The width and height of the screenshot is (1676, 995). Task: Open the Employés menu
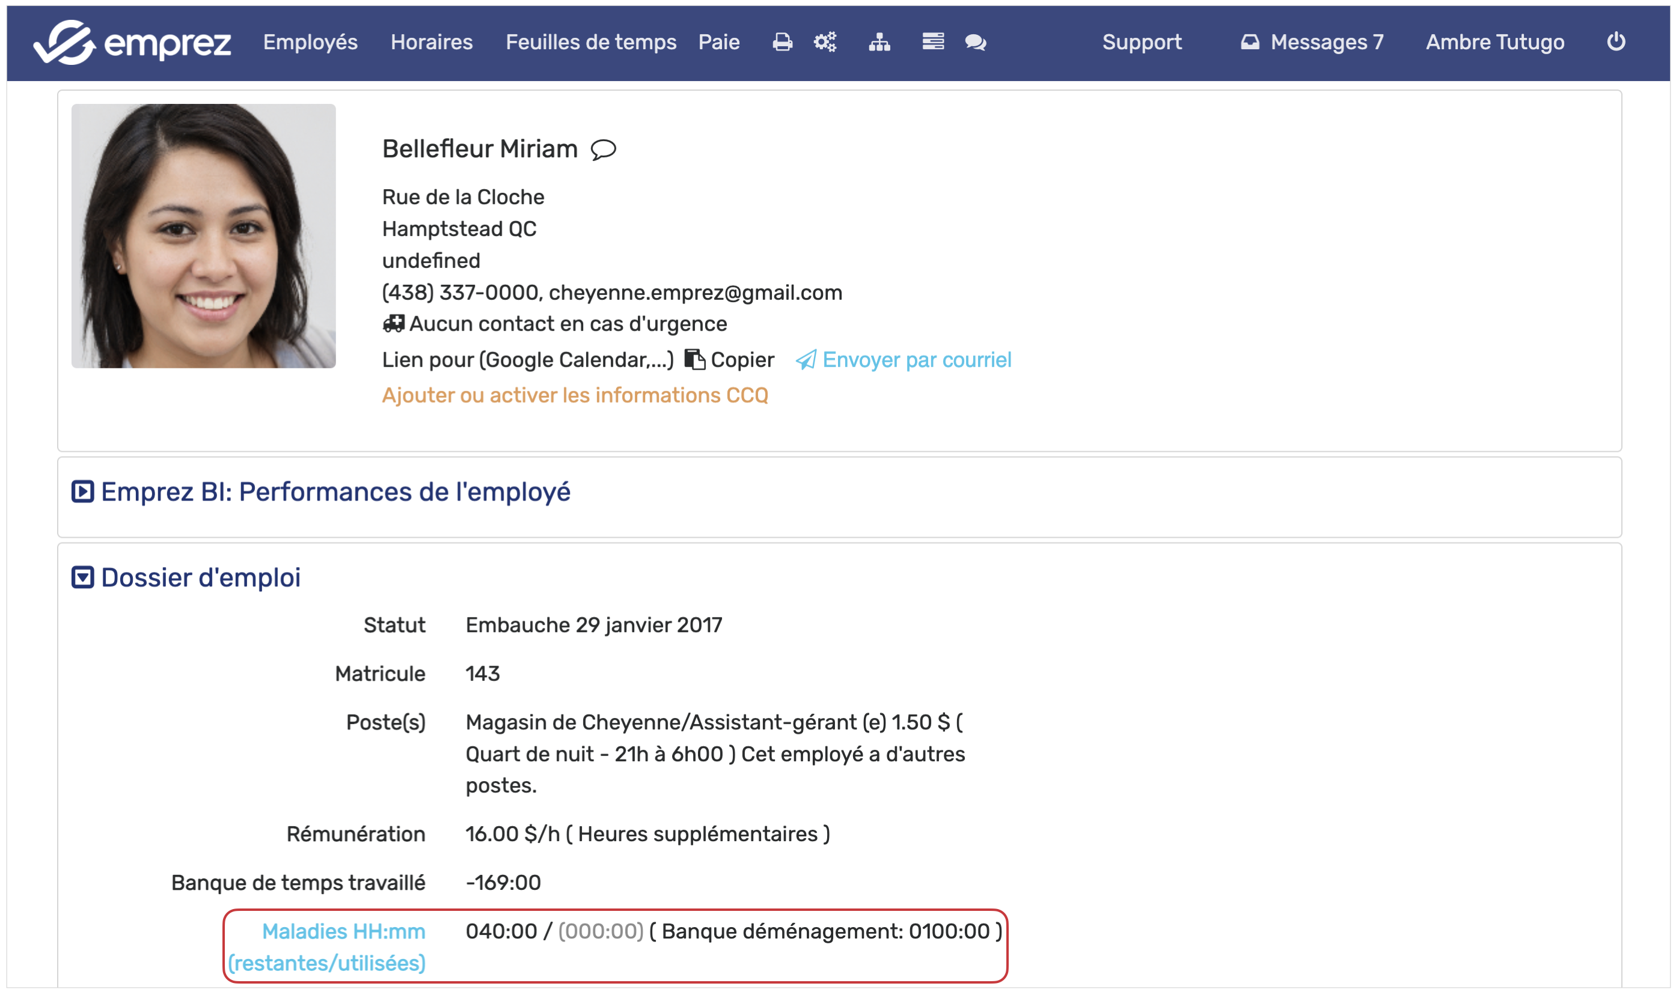click(x=310, y=42)
